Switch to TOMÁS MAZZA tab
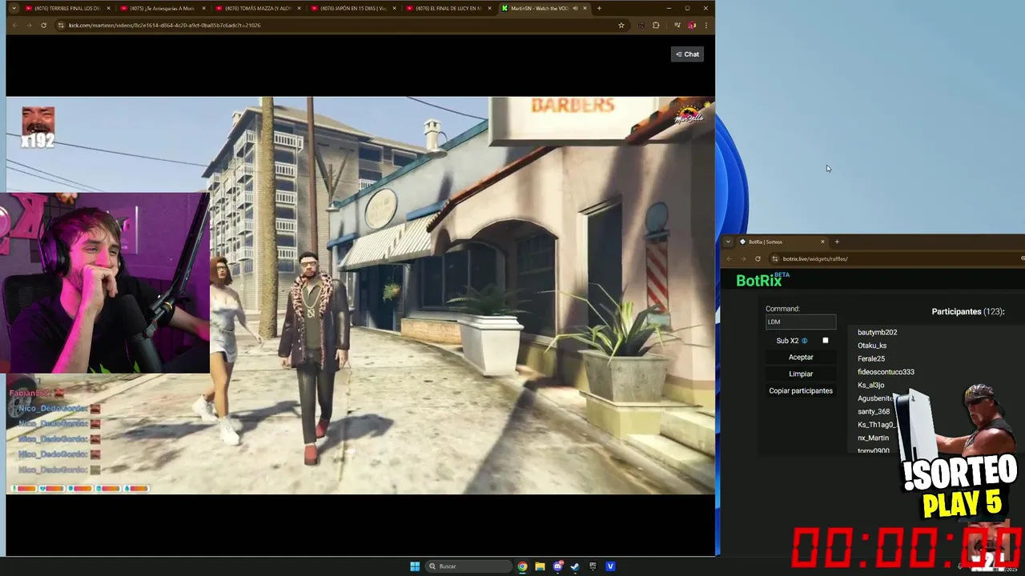The height and width of the screenshot is (576, 1025). 258,8
